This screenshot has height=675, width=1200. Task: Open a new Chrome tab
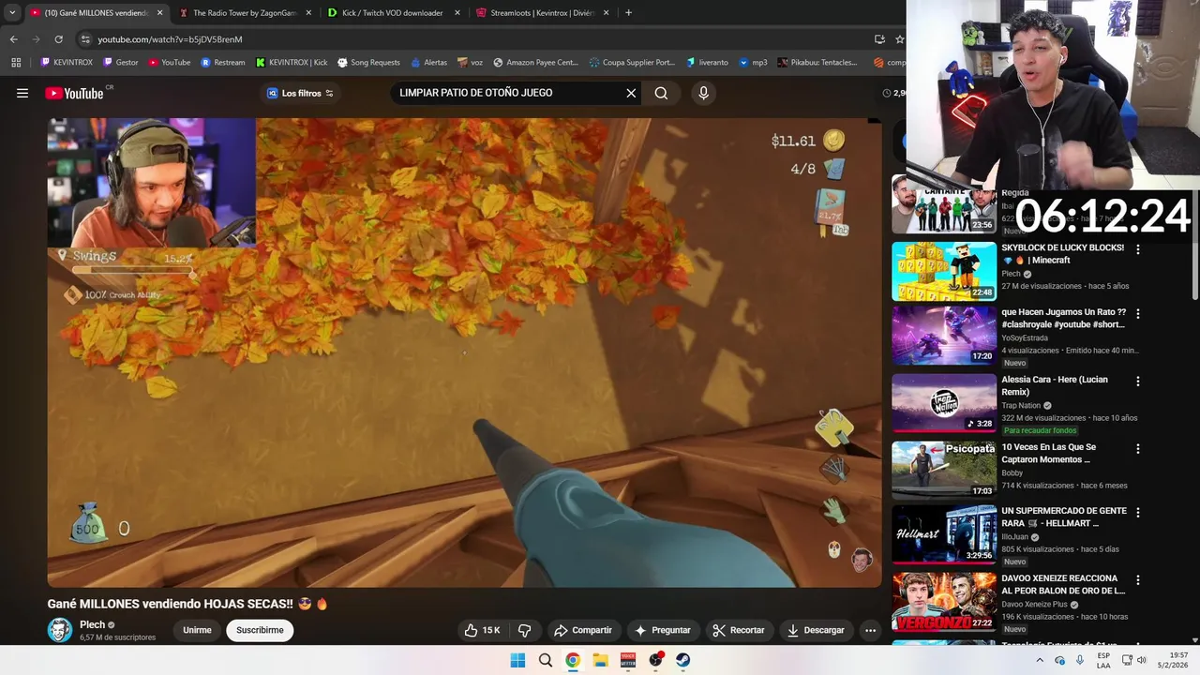point(628,13)
